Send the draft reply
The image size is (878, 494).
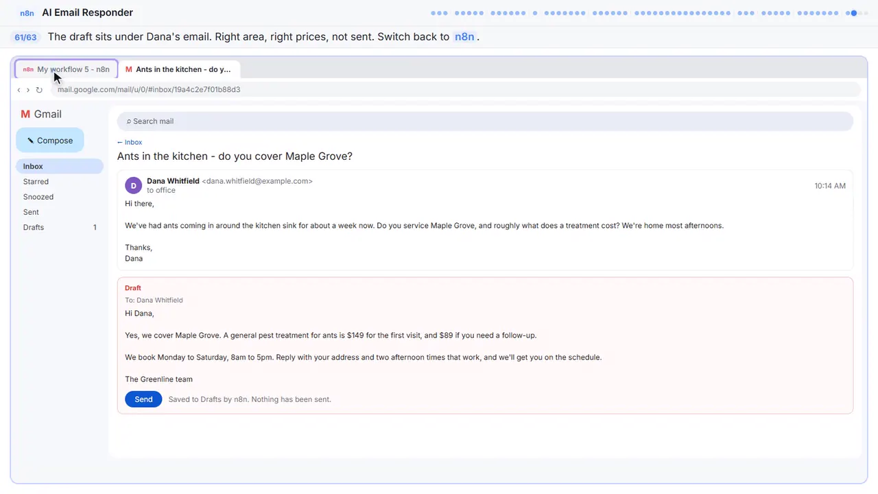pyautogui.click(x=143, y=399)
